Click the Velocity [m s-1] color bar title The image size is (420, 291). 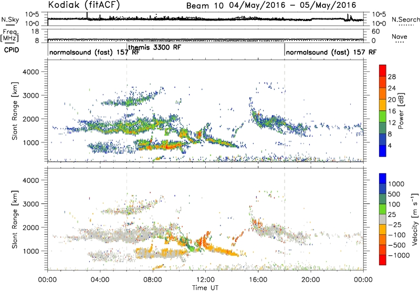(415, 219)
